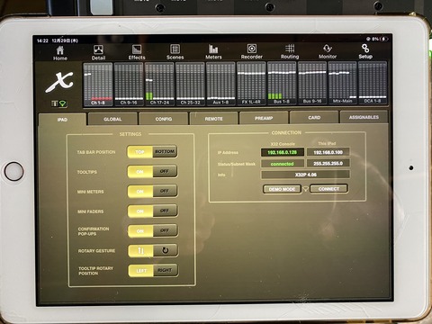Select the FX 1L-4R meter bank
Image resolution: width=432 pixels, height=324 pixels.
click(x=251, y=84)
